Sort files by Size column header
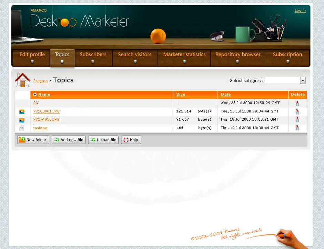The width and height of the screenshot is (324, 249). 181,94
